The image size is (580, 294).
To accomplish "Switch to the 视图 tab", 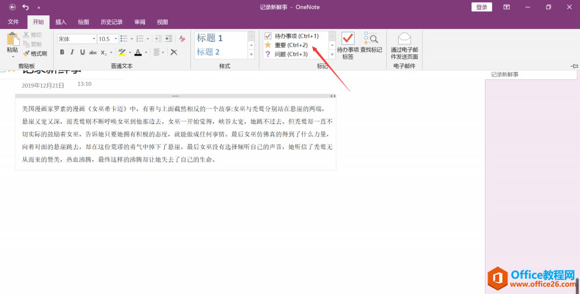I will point(162,22).
